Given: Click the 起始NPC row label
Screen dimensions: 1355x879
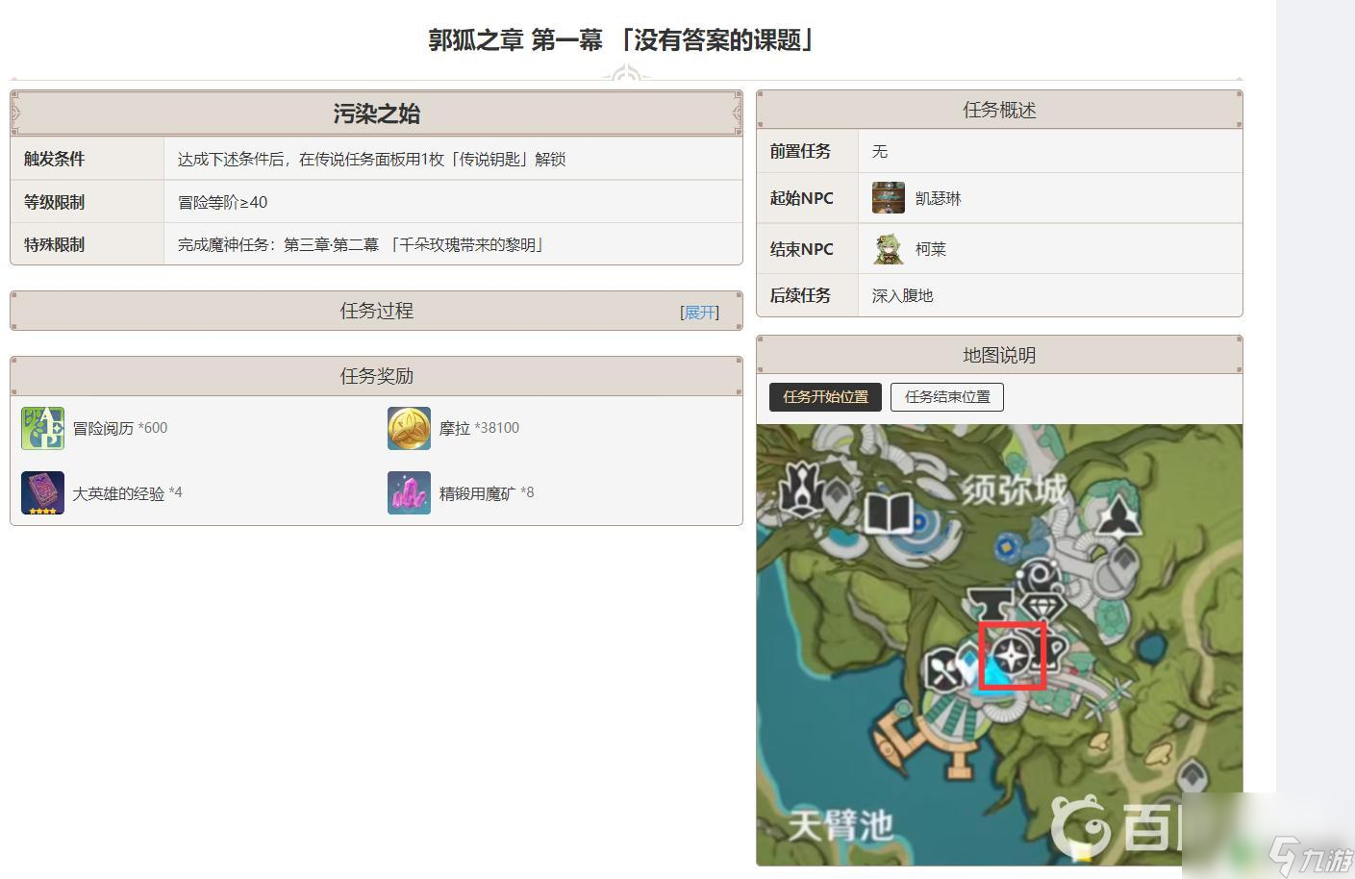Looking at the screenshot, I should pos(801,198).
